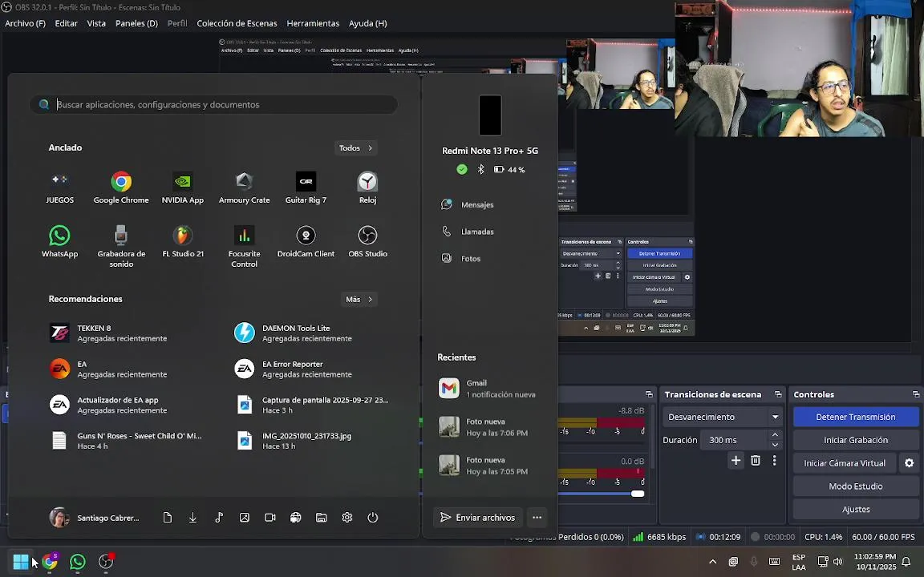924x577 pixels.
Task: Click Iniciar Grabación button
Action: tap(856, 441)
